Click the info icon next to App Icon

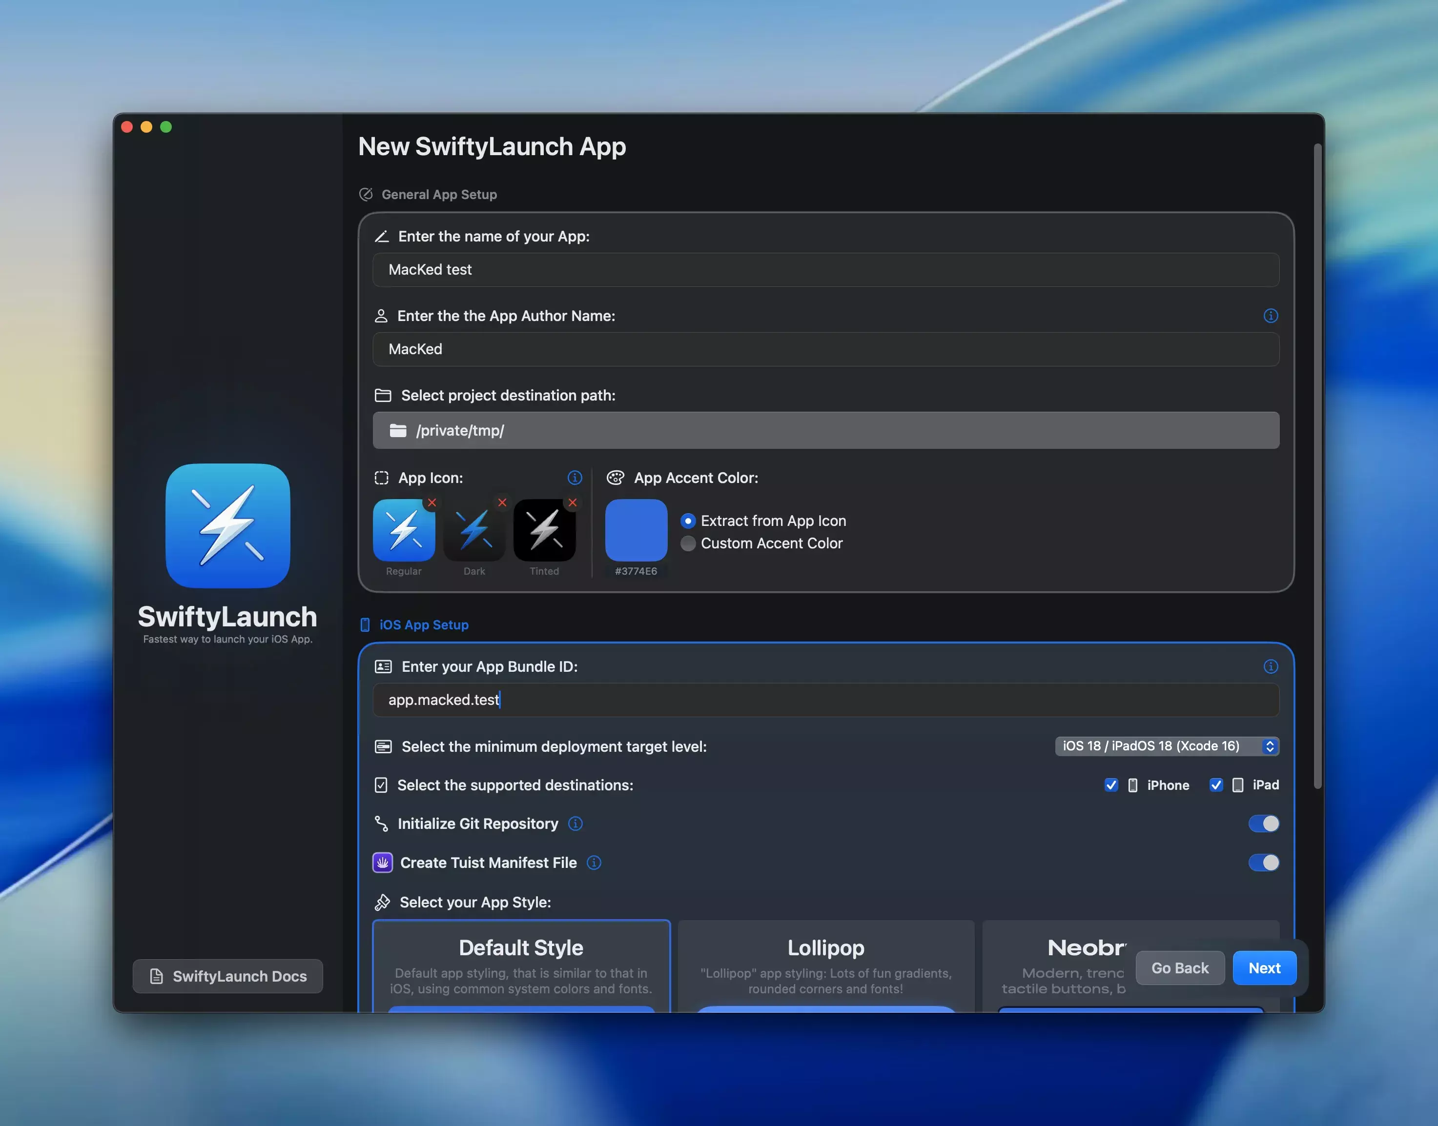coord(575,477)
